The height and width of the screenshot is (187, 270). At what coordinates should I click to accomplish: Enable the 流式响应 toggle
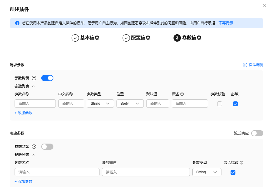tap(257, 133)
